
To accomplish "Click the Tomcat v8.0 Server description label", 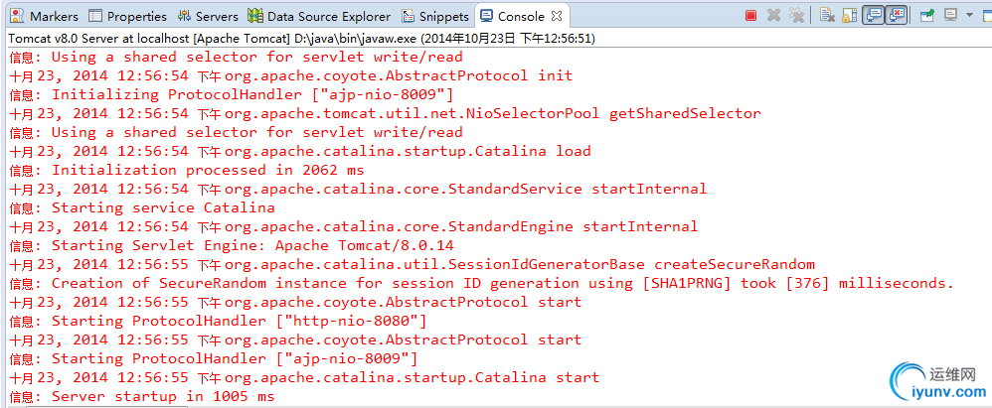I will 298,38.
